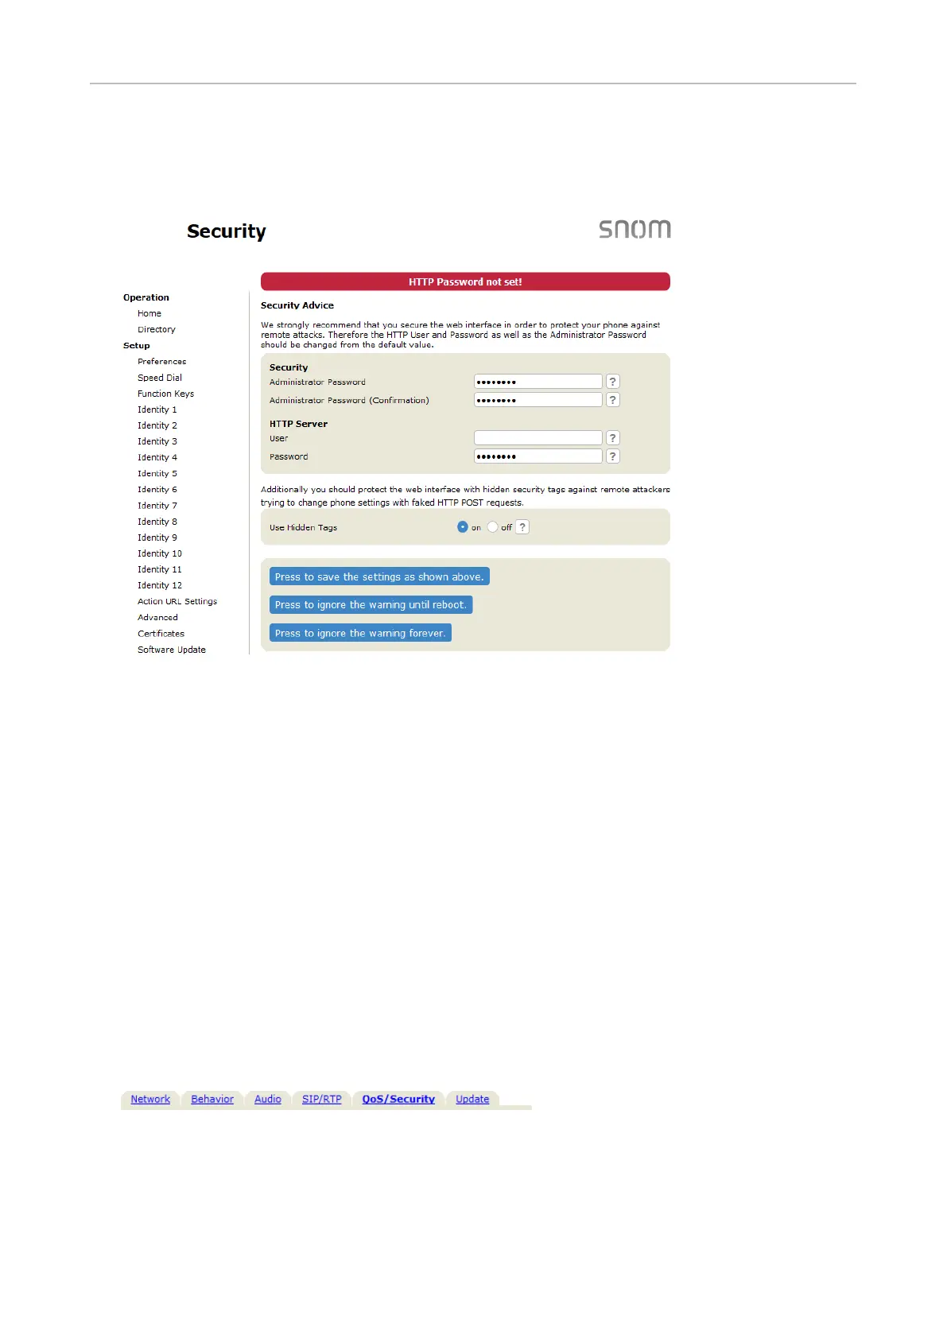Click the snom logo

pos(635,229)
